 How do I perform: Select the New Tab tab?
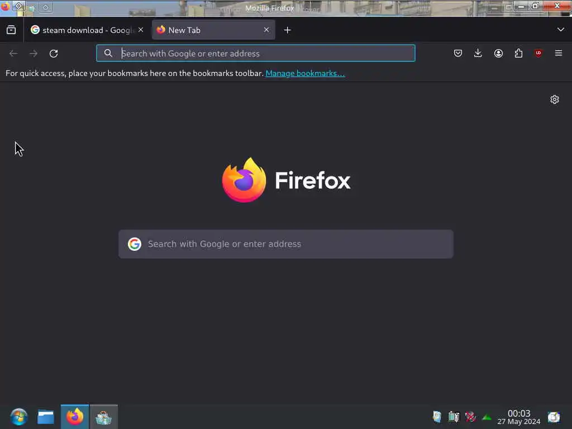click(213, 30)
